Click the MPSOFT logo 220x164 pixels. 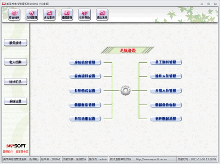pos(16,146)
